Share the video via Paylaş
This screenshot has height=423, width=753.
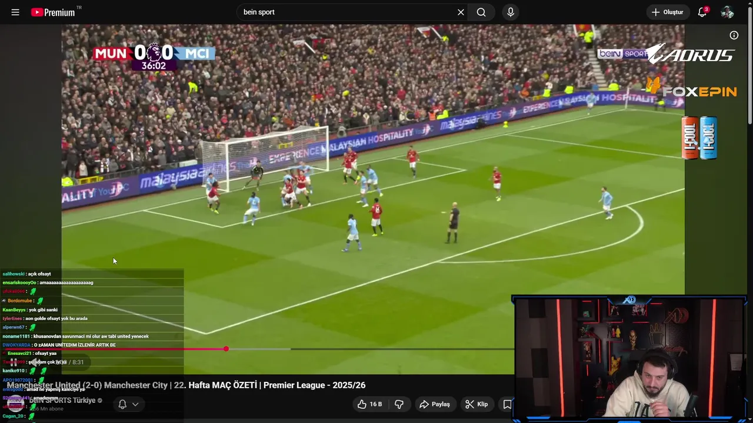coord(434,404)
